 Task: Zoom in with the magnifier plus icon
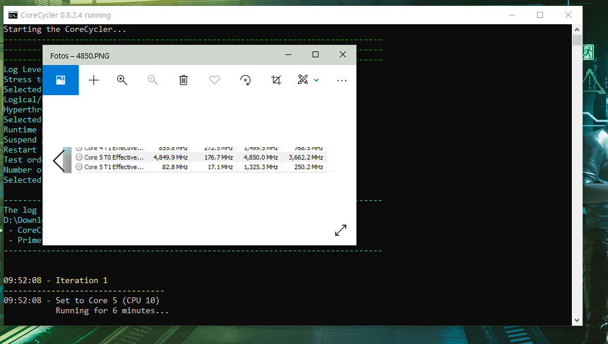[x=122, y=80]
